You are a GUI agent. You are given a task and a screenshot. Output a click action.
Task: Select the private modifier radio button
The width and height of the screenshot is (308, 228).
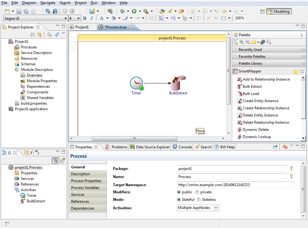[x=197, y=192]
